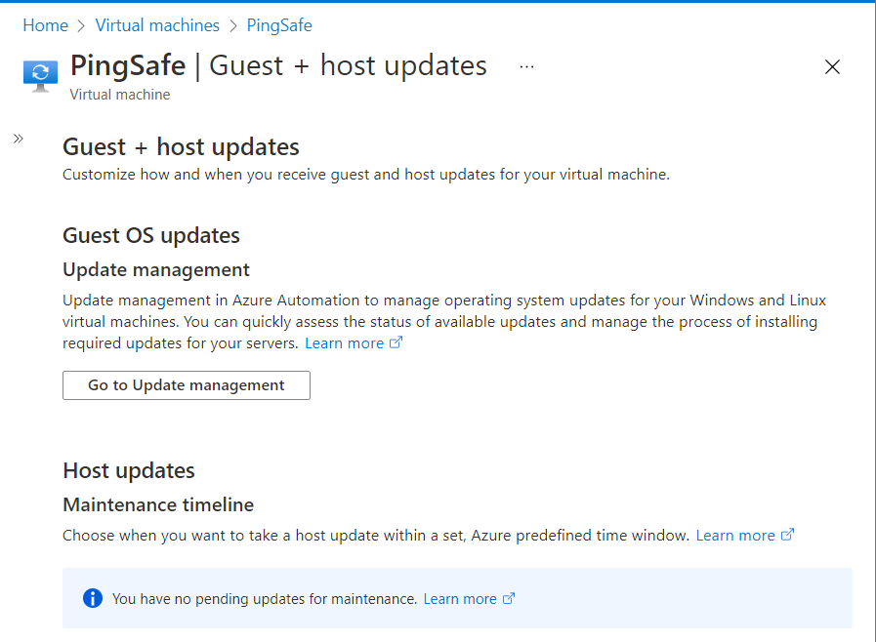Image resolution: width=876 pixels, height=642 pixels.
Task: Click the PingSafe page title text
Action: pos(128,65)
